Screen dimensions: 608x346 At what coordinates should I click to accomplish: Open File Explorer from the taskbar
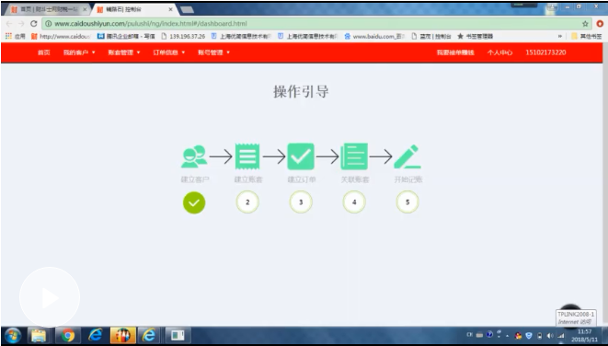(x=39, y=336)
